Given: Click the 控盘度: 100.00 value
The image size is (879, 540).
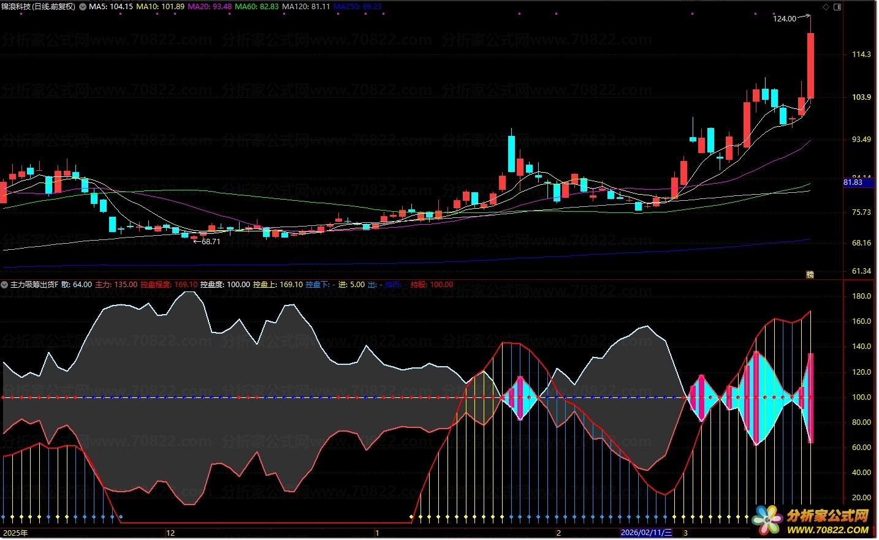Looking at the screenshot, I should click(225, 285).
